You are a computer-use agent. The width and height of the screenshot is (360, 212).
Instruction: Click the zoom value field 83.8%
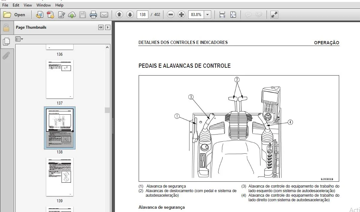[x=196, y=15]
